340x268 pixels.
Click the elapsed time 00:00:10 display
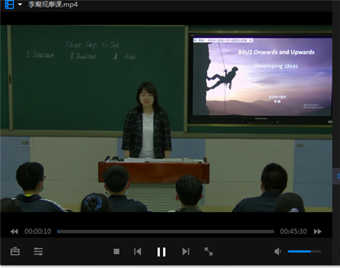pyautogui.click(x=38, y=231)
